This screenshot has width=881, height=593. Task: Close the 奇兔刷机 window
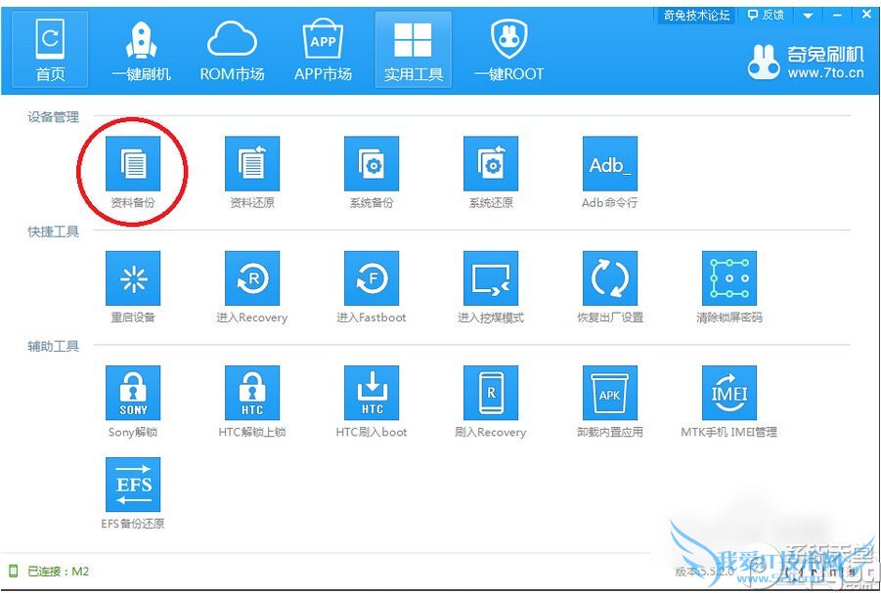[x=867, y=16]
